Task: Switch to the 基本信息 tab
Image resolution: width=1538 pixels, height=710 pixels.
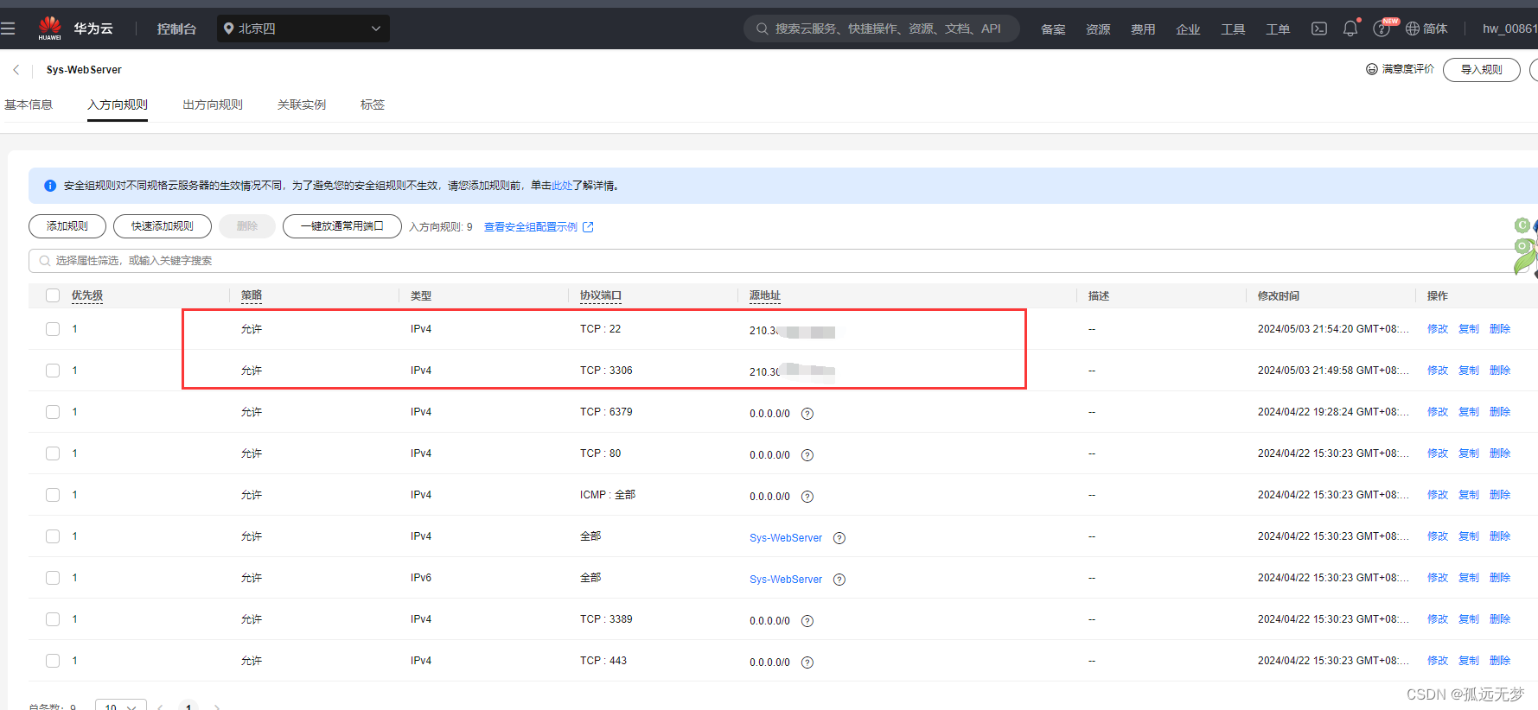Action: pyautogui.click(x=29, y=105)
